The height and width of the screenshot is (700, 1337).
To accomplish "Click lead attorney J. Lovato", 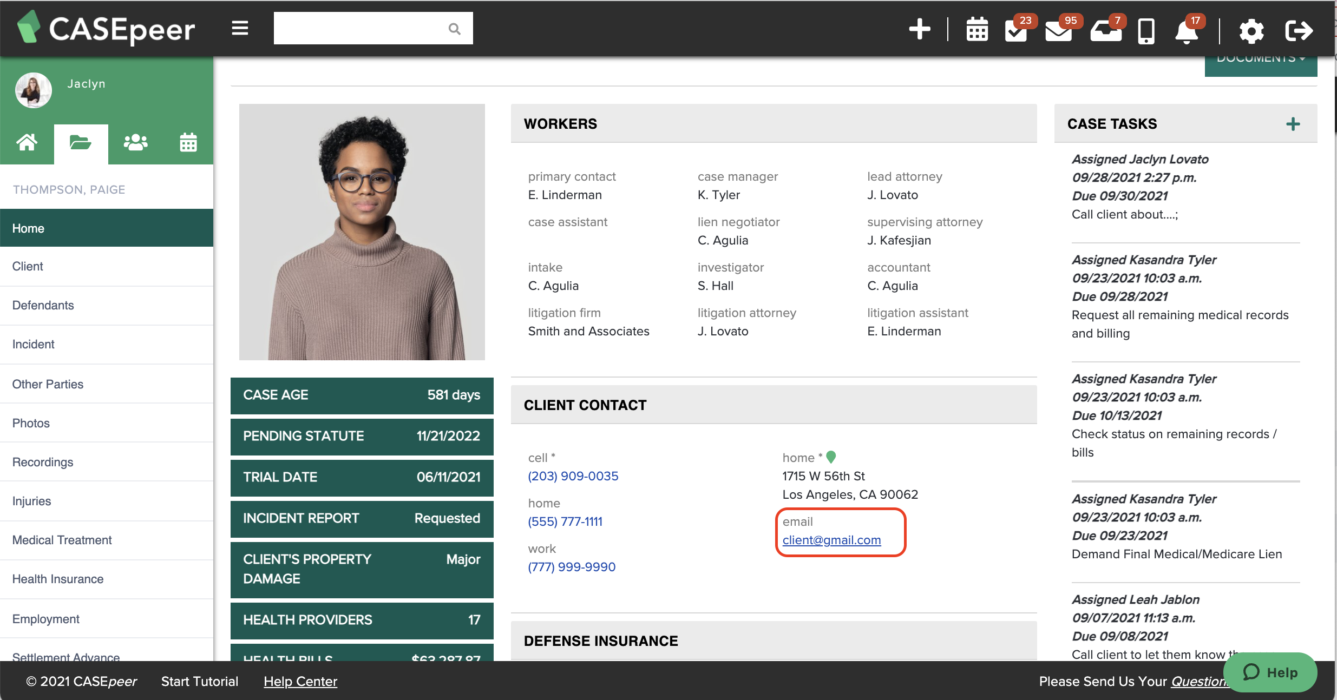I will click(893, 195).
